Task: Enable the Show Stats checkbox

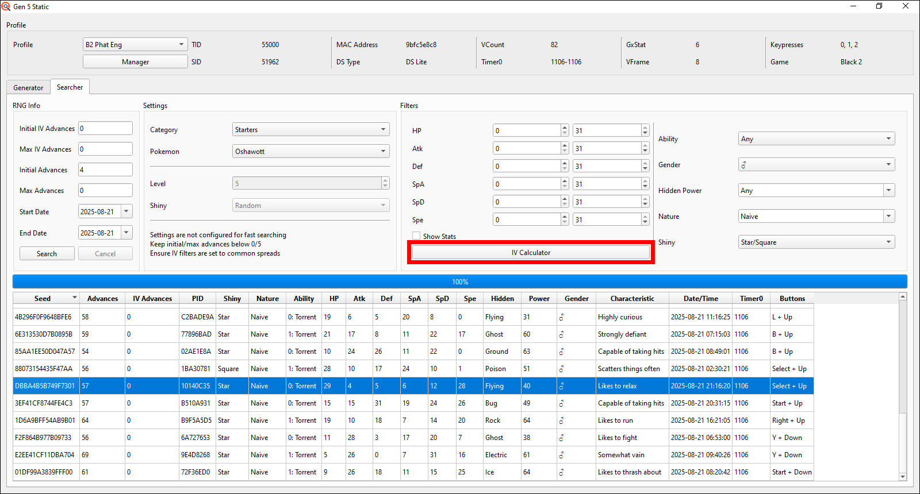Action: coord(416,236)
